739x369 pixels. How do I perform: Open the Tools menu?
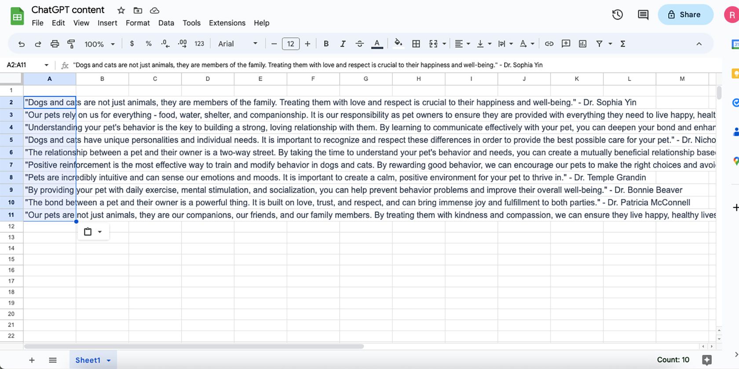click(191, 23)
